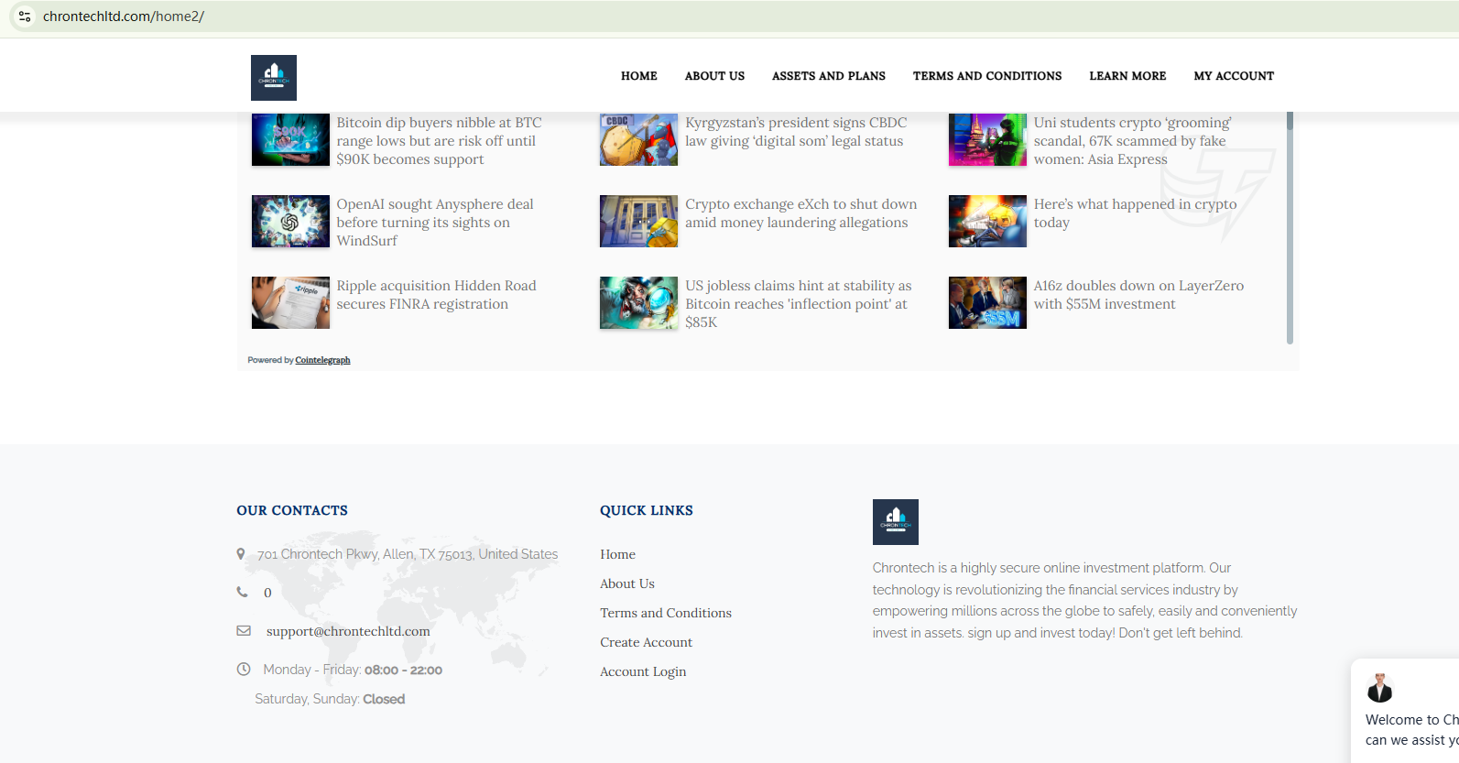Open ASSETS AND PLANS in navigation
Image resolution: width=1459 pixels, height=763 pixels.
coord(829,76)
